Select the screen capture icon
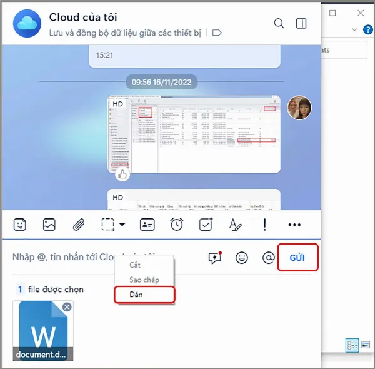 (x=108, y=225)
